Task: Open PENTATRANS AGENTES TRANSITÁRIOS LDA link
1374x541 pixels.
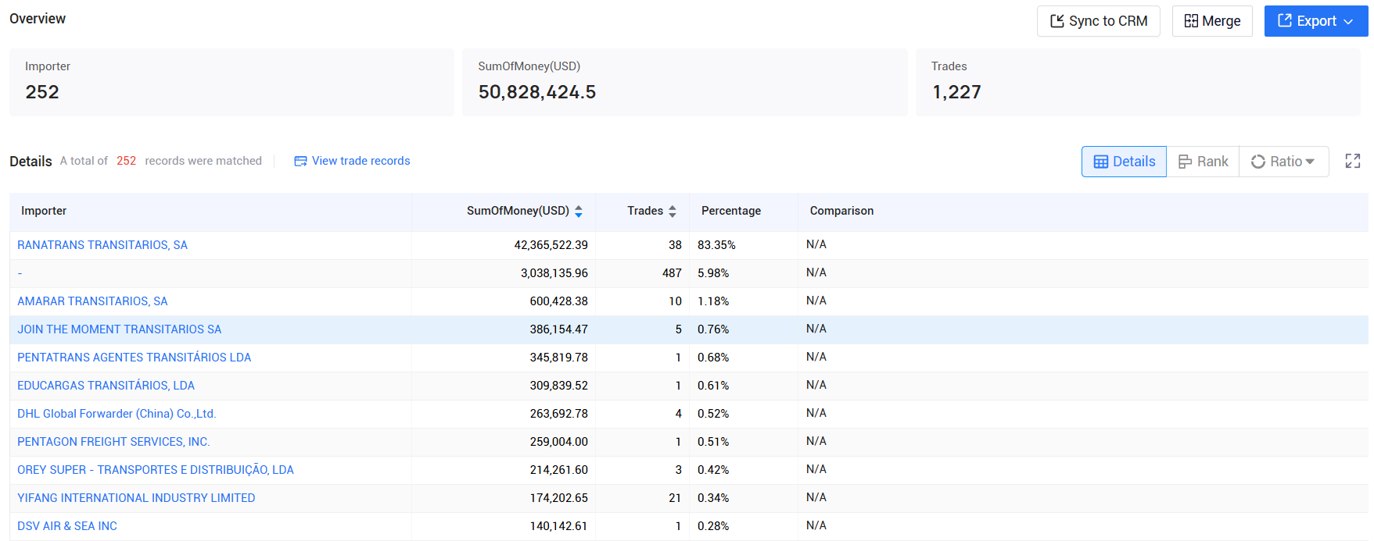Action: [x=135, y=358]
